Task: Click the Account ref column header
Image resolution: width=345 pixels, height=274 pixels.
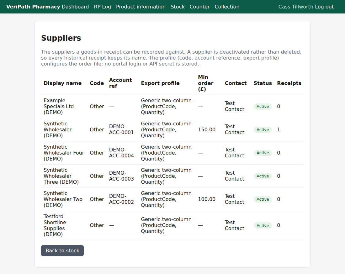Action: (x=120, y=83)
